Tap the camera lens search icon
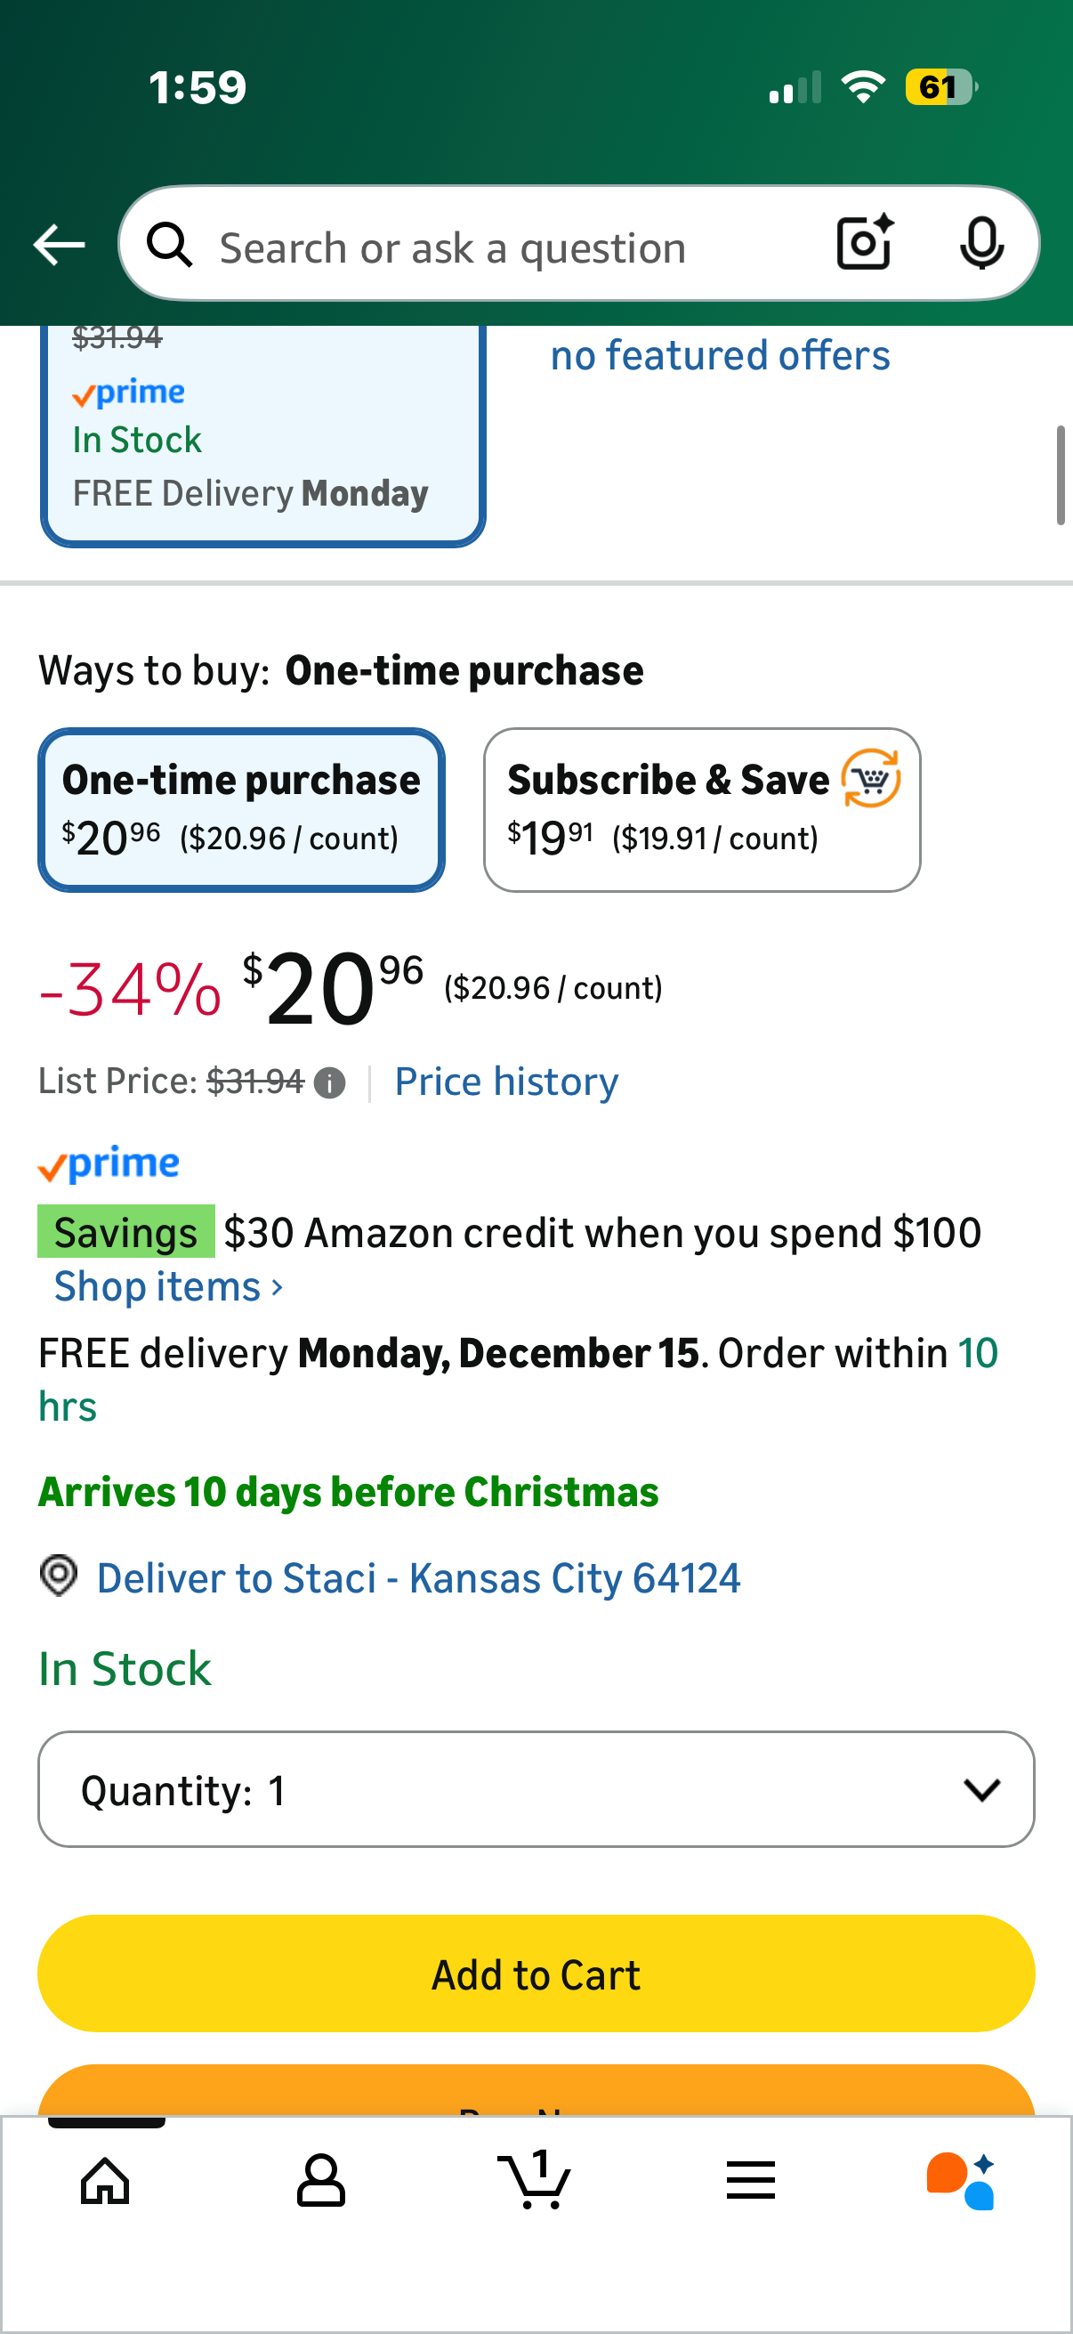Image resolution: width=1073 pixels, height=2334 pixels. pyautogui.click(x=865, y=243)
